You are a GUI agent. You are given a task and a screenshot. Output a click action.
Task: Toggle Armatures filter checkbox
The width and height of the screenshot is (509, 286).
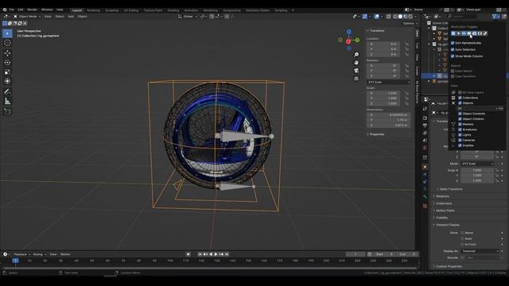[460, 129]
